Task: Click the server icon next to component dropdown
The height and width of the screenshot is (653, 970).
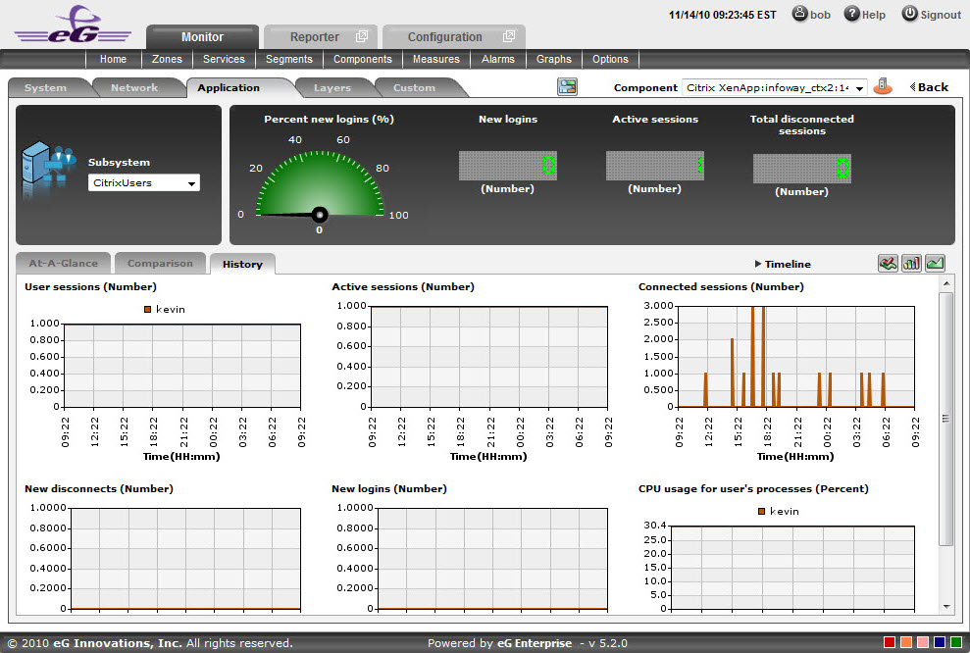Action: point(883,86)
